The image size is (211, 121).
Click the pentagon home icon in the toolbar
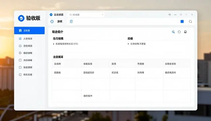pos(52,21)
